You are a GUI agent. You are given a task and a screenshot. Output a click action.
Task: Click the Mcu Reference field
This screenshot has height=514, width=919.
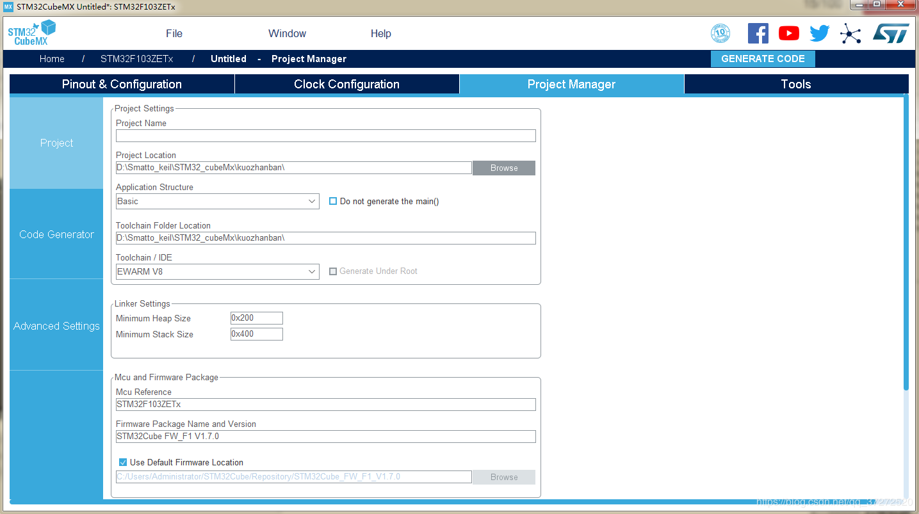[x=326, y=405]
